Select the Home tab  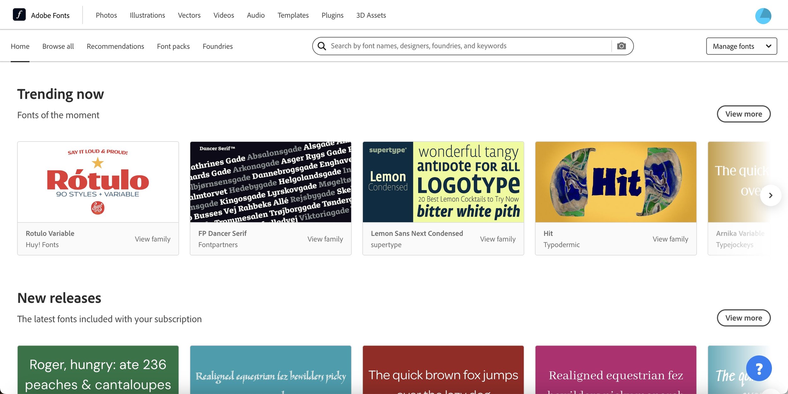(x=20, y=46)
